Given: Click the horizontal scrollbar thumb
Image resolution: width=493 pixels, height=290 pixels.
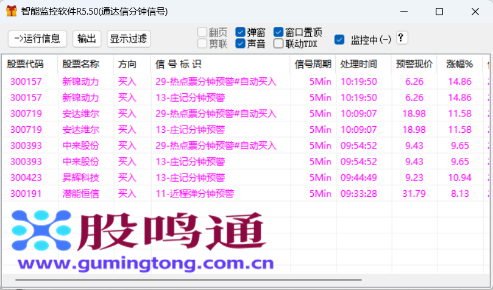Looking at the screenshot, I should (x=188, y=279).
